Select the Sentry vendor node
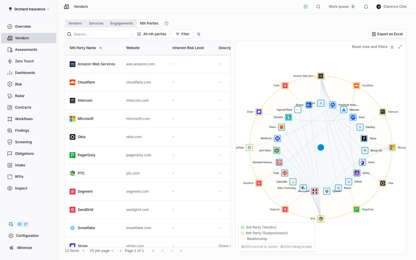Image resolution: width=416 pixels, height=260 pixels. (x=357, y=173)
